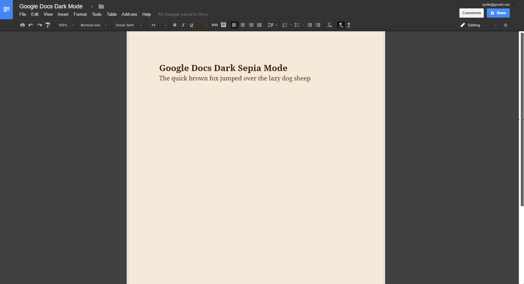
Task: Open the Edit menu
Action: [x=35, y=14]
